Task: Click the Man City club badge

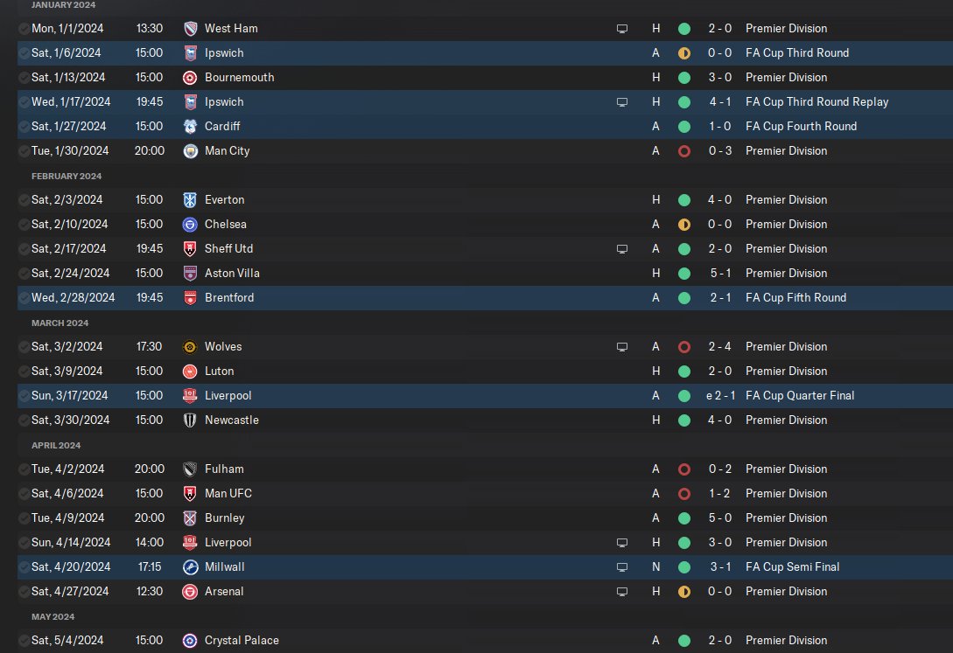Action: tap(190, 151)
